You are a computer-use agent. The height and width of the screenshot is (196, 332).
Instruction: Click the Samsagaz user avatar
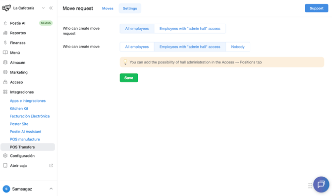pyautogui.click(x=6, y=189)
